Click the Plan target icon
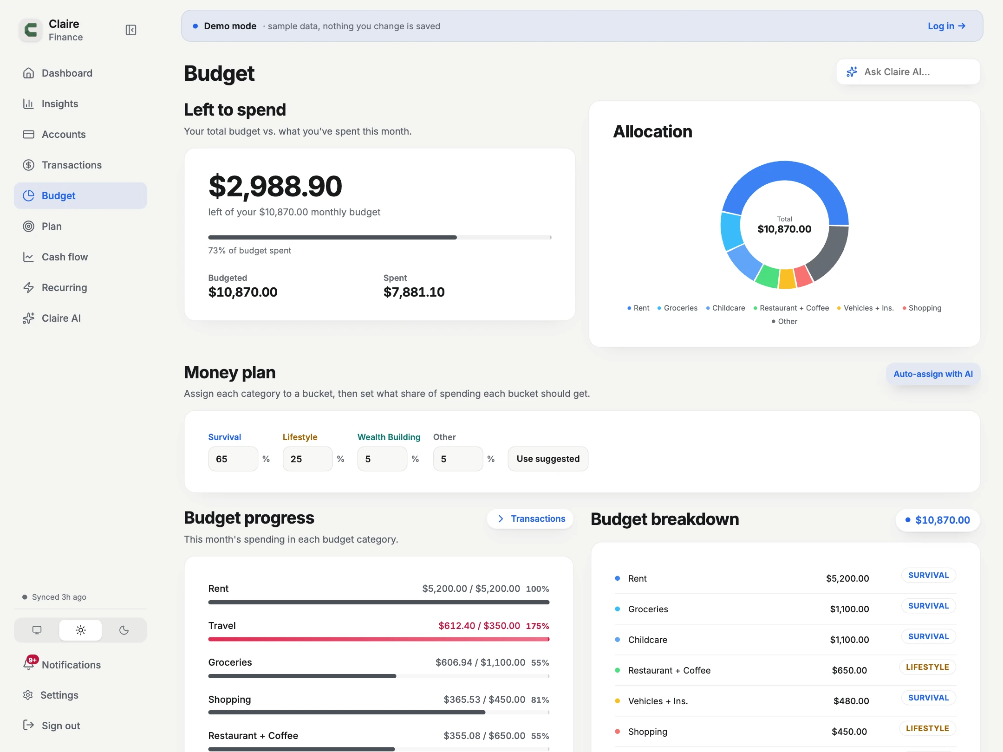Image resolution: width=1003 pixels, height=752 pixels. (29, 226)
